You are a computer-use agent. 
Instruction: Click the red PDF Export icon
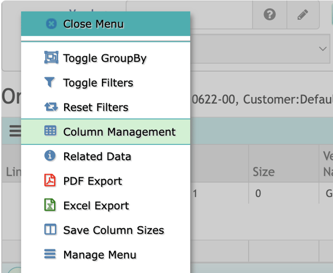click(50, 181)
